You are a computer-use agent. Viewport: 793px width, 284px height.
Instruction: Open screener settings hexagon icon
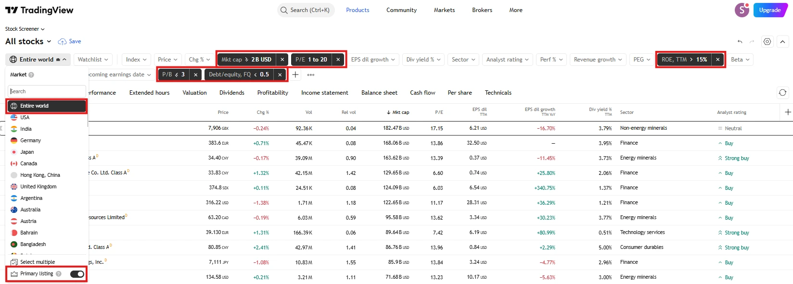pos(767,42)
